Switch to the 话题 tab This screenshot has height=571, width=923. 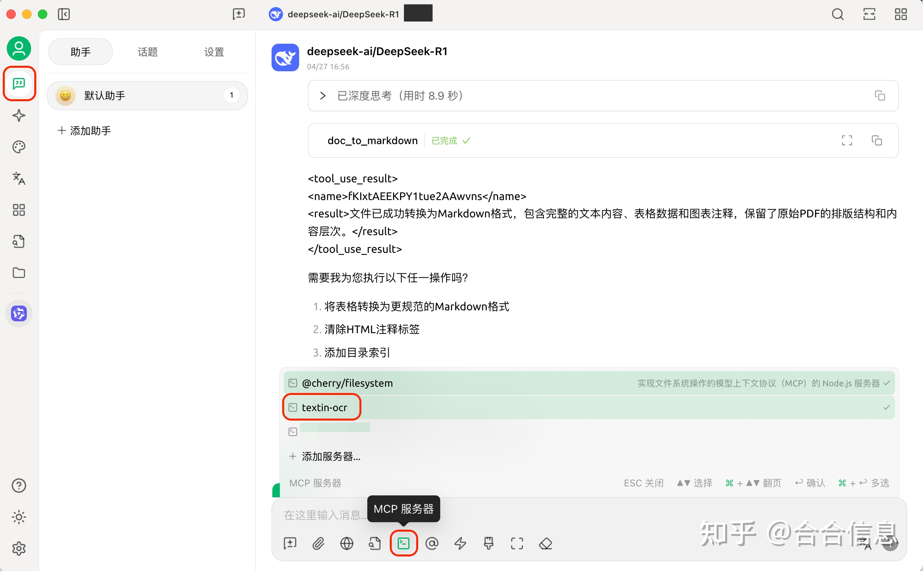[x=147, y=52]
